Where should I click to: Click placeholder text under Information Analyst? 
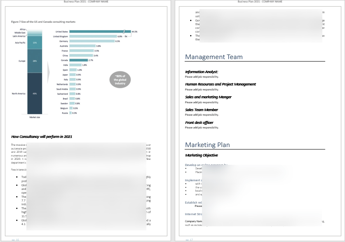tap(202, 77)
